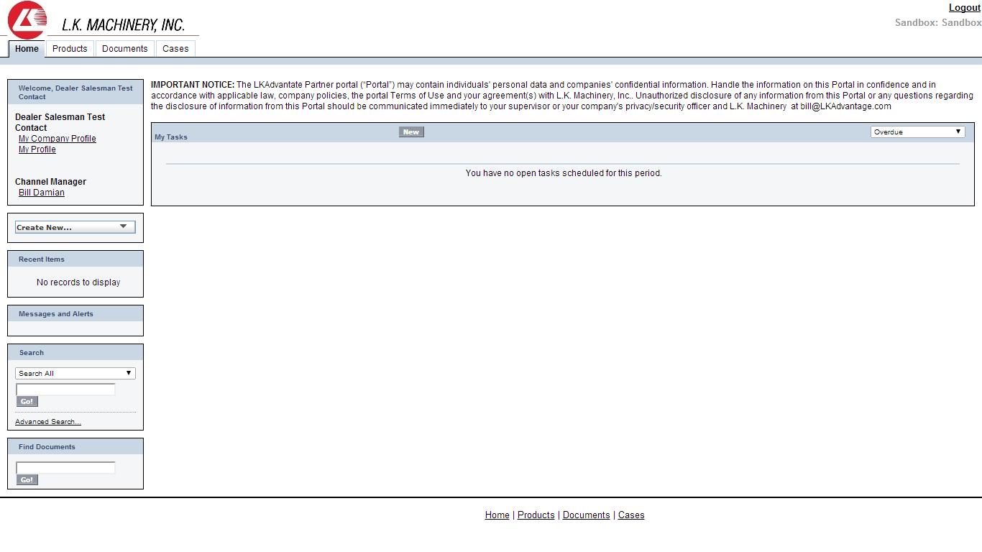
Task: Log out using the Logout link
Action: click(964, 8)
